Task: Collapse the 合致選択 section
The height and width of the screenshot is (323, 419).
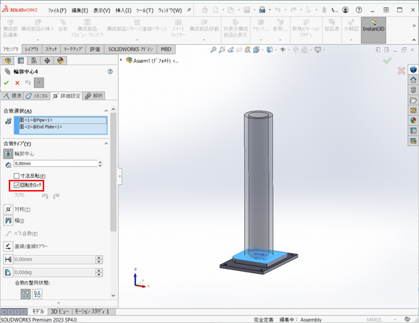Action: tap(106, 111)
